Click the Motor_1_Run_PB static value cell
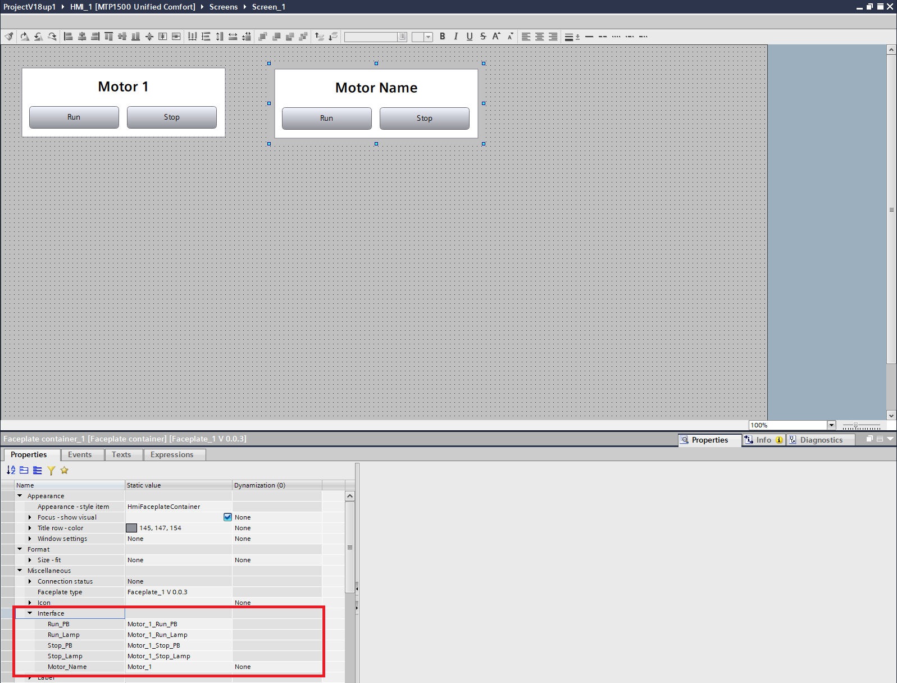Screen dimensions: 897x683 pyautogui.click(x=179, y=624)
